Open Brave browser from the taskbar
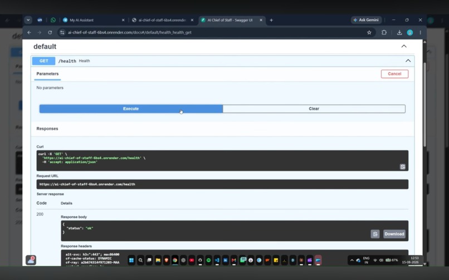The width and height of the screenshot is (449, 280). click(167, 261)
